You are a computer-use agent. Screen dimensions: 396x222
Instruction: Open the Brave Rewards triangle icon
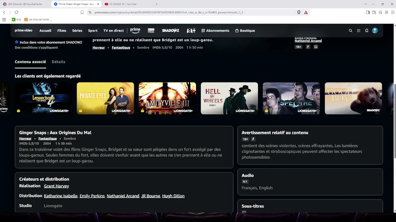(306, 12)
